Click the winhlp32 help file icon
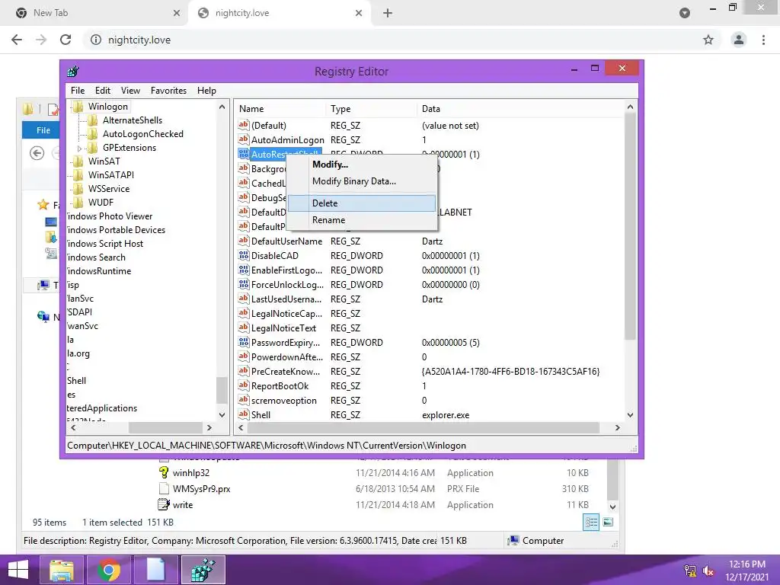The height and width of the screenshot is (585, 780). pos(164,472)
